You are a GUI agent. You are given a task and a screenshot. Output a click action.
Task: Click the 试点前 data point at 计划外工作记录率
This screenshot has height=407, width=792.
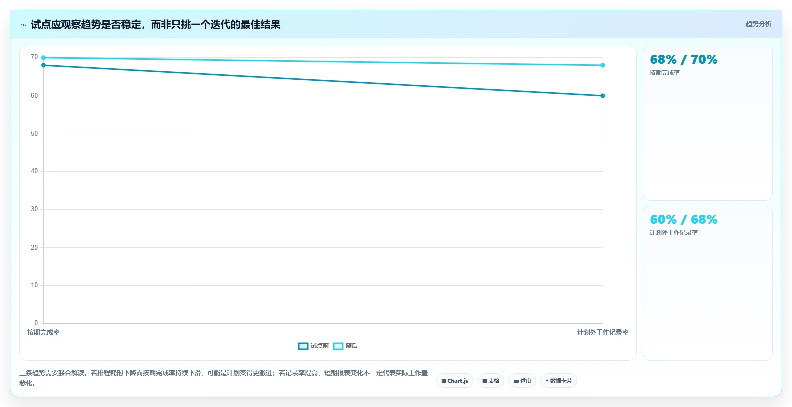point(603,96)
